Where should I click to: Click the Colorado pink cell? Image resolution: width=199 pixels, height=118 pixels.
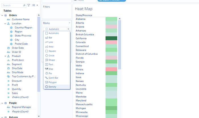coord(111,42)
